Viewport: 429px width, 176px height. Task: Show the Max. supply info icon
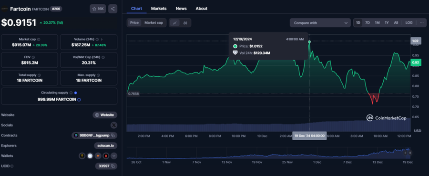pyautogui.click(x=98, y=75)
